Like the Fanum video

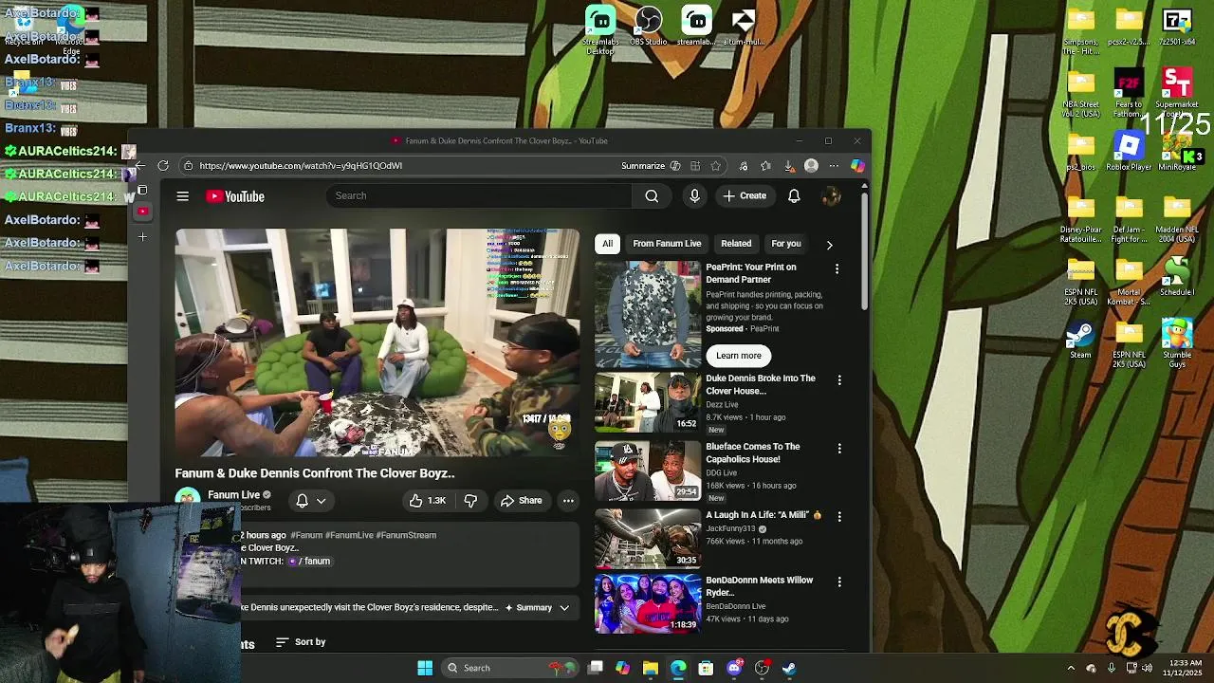427,500
